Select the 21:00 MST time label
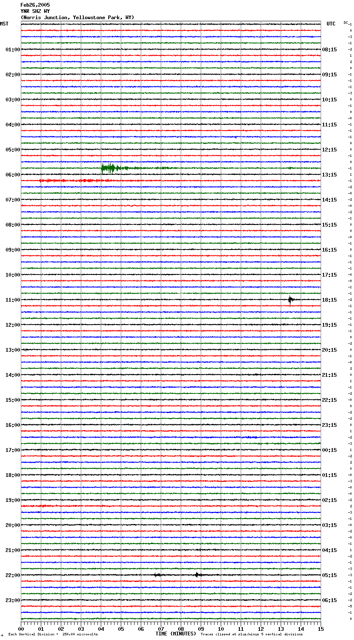This screenshot has height=640, width=354. pos(13,550)
